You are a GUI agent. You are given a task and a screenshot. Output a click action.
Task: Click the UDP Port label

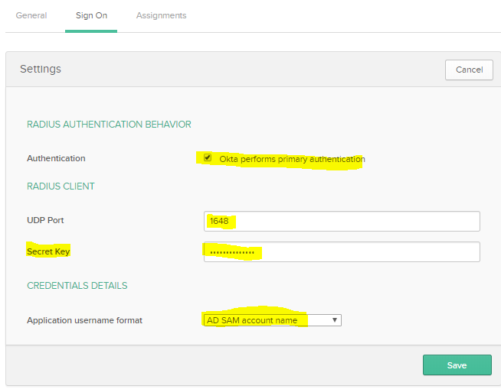pyautogui.click(x=45, y=220)
